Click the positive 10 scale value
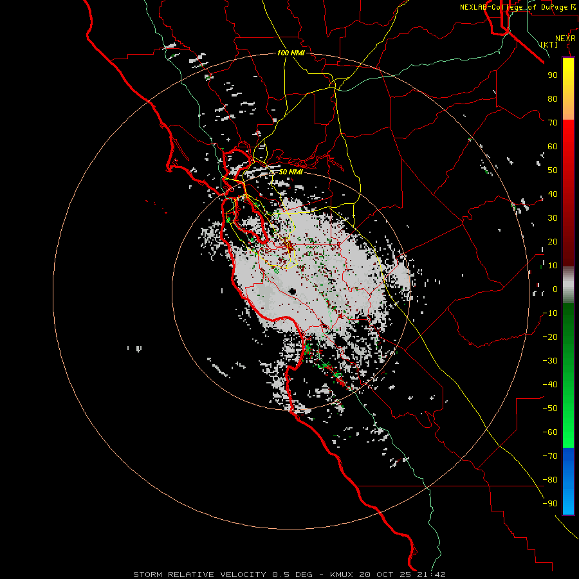The image size is (579, 579). pyautogui.click(x=553, y=266)
